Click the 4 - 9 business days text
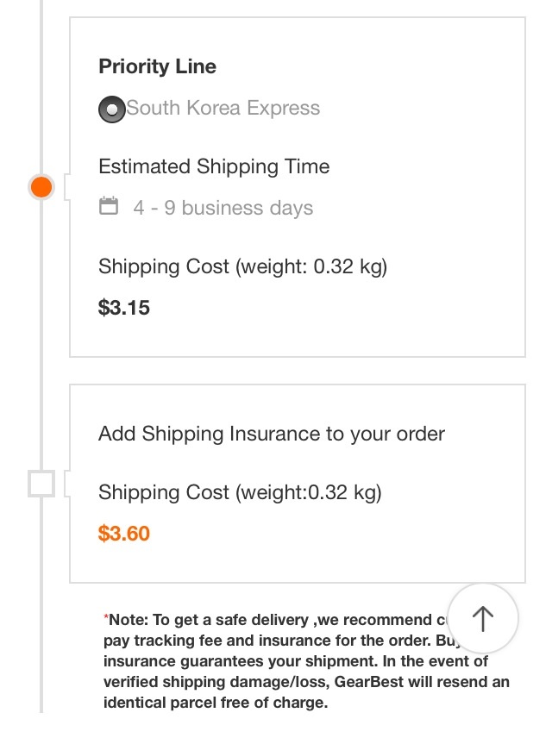 coord(223,208)
